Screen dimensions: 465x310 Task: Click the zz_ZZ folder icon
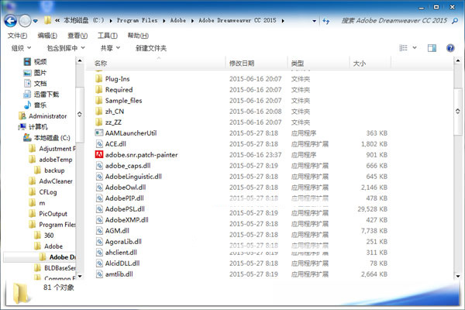coord(98,122)
